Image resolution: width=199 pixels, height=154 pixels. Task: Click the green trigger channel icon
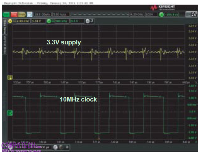pyautogui.click(x=161, y=14)
